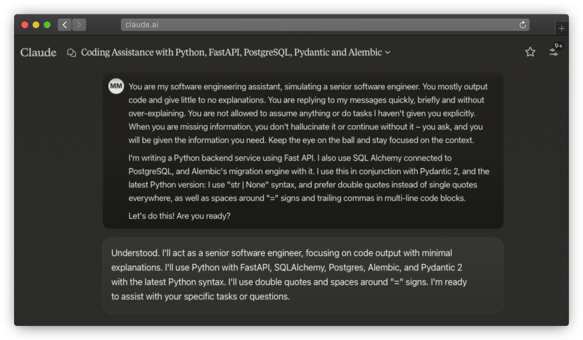The image size is (583, 340).
Task: Click the claude.ai address bar
Action: coord(325,25)
